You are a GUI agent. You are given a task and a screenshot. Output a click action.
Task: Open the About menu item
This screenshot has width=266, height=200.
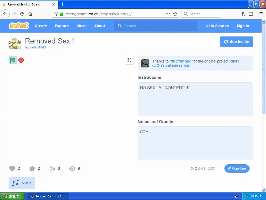(x=99, y=26)
